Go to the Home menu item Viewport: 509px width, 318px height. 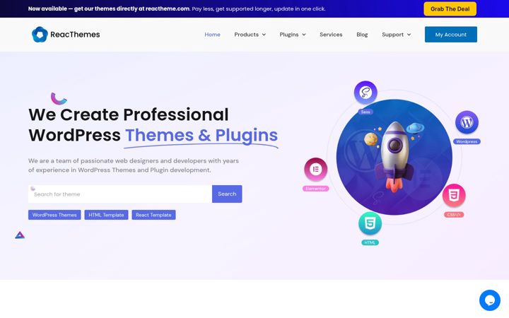(x=212, y=35)
